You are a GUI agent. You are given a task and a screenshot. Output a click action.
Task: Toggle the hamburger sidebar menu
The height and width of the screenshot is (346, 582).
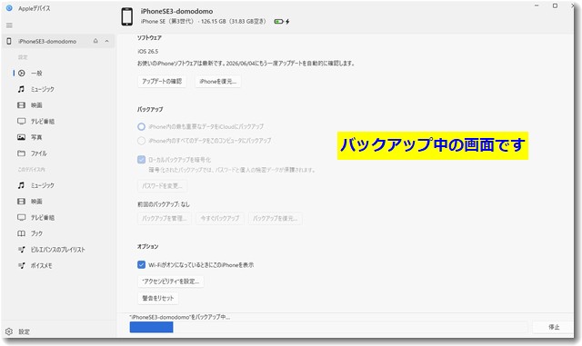tap(9, 25)
